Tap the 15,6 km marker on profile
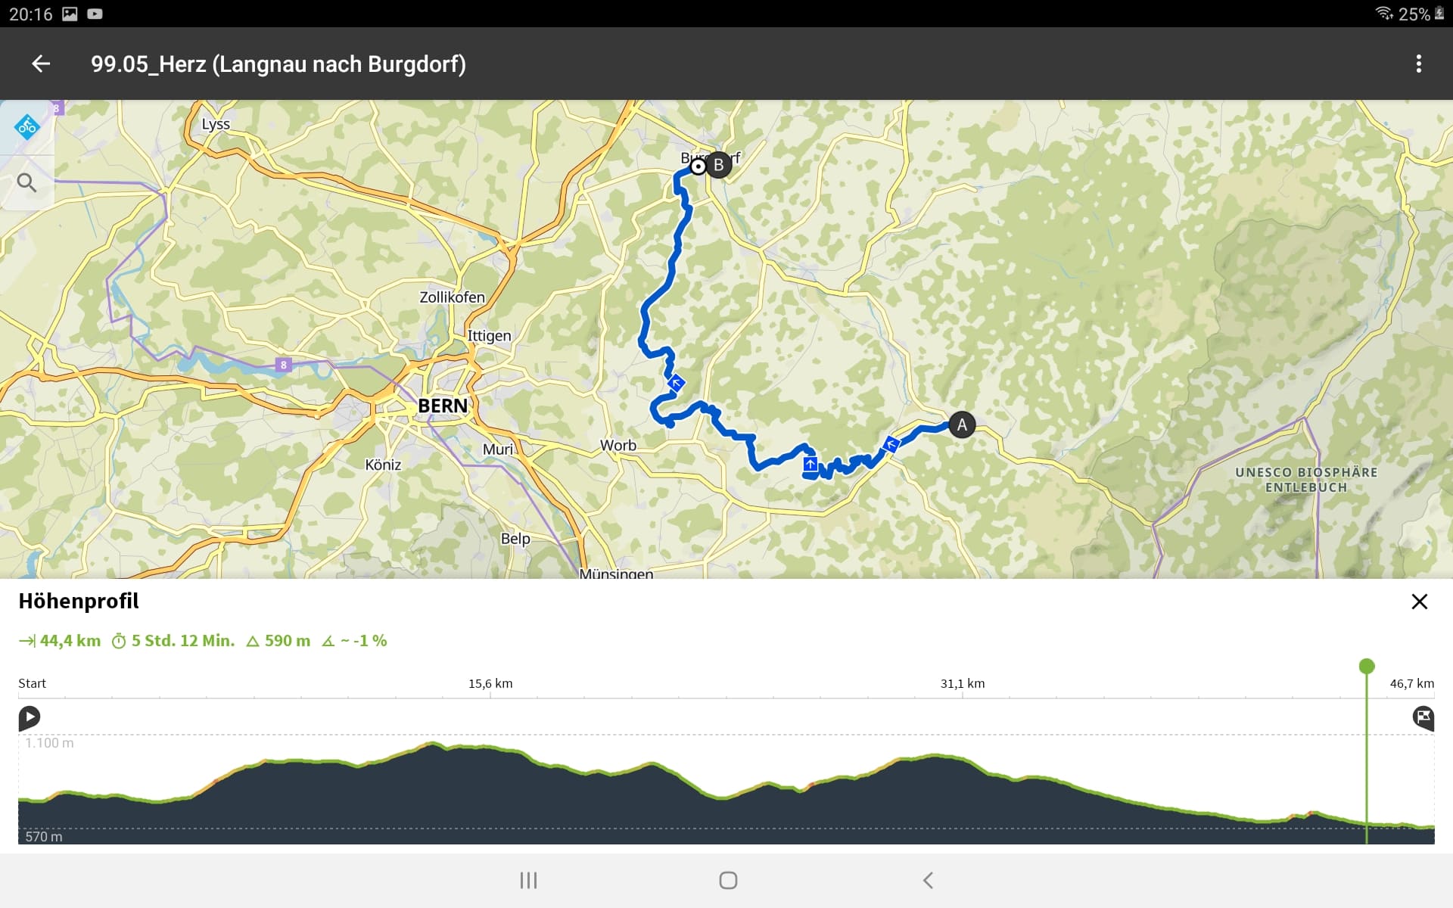Viewport: 1453px width, 908px height. [490, 684]
